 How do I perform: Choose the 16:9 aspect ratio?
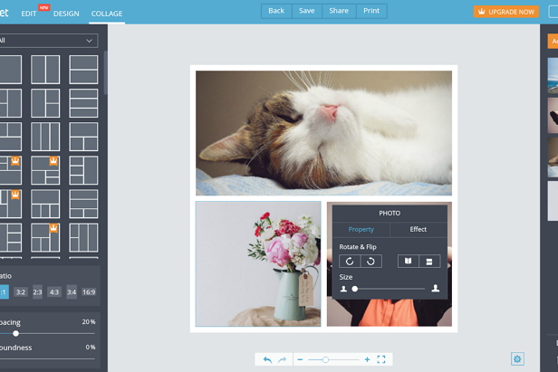pos(89,292)
